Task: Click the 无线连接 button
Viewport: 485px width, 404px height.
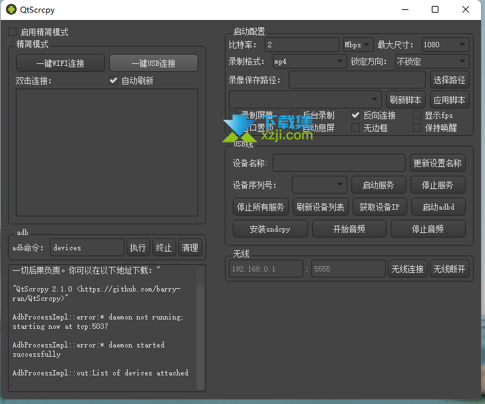Action: 407,268
